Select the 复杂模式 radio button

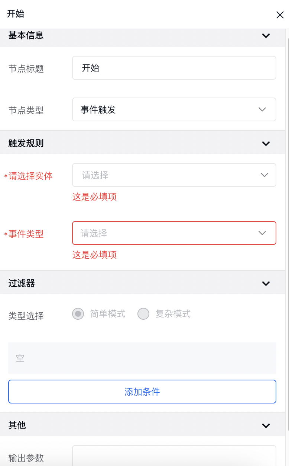(143, 314)
